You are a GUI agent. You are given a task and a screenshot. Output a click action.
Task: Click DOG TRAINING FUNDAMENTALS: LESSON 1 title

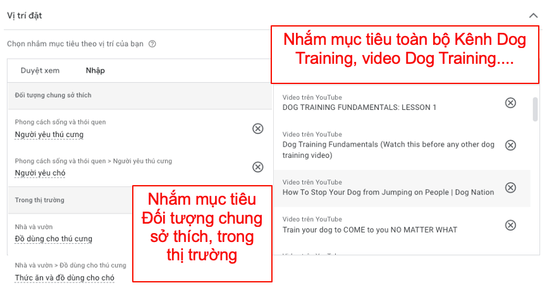click(359, 107)
